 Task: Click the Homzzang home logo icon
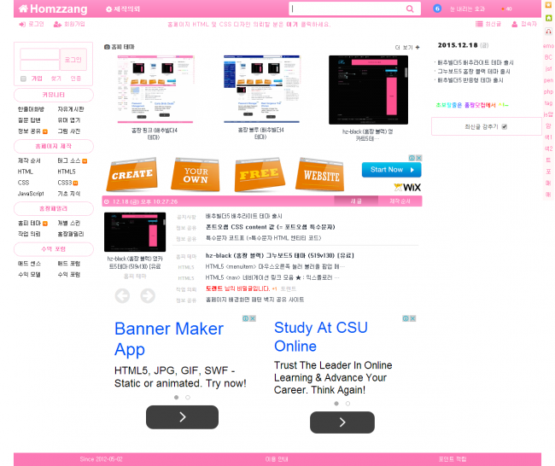click(x=23, y=9)
